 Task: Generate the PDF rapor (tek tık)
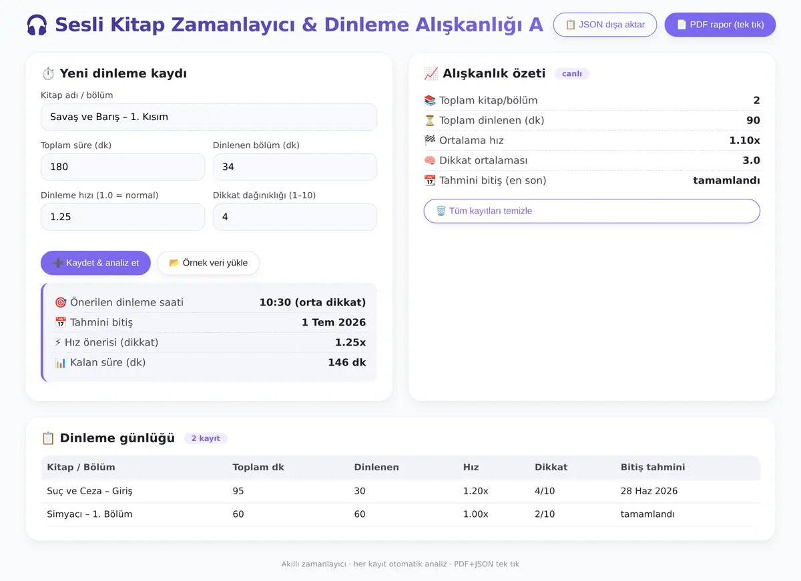[720, 25]
